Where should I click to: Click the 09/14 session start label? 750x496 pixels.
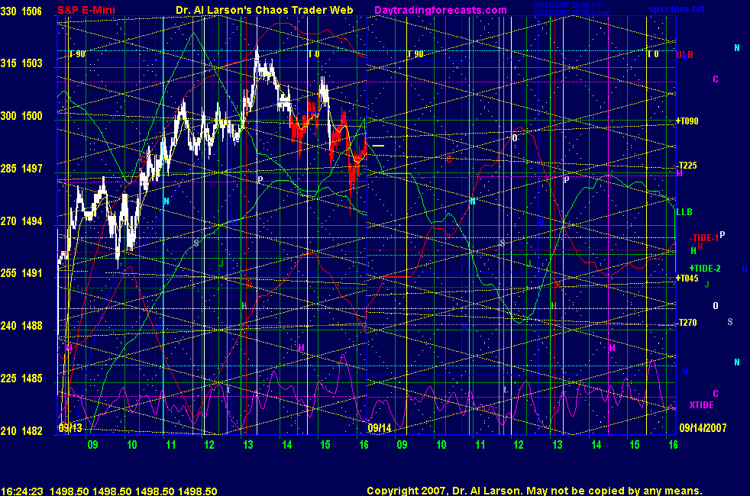tap(380, 427)
